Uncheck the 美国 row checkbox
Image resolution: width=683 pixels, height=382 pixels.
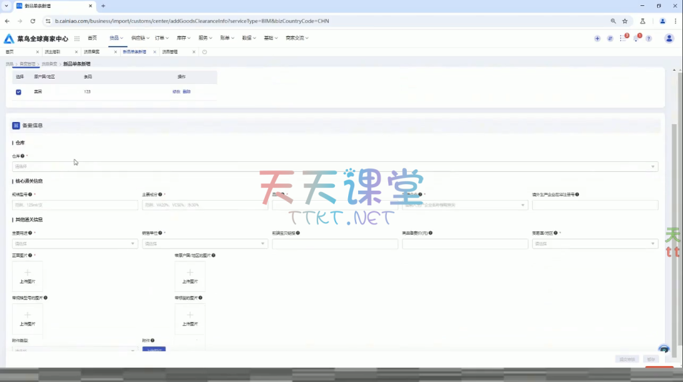tap(19, 91)
